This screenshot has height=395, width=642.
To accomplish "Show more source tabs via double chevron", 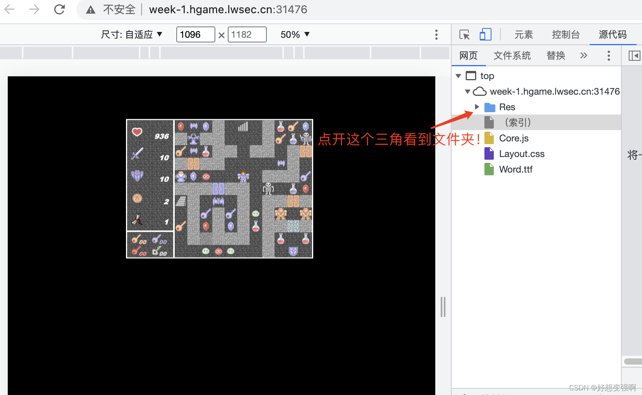I will (x=583, y=56).
